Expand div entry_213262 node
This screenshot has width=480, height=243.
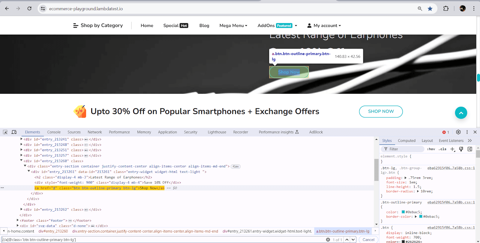point(21,209)
